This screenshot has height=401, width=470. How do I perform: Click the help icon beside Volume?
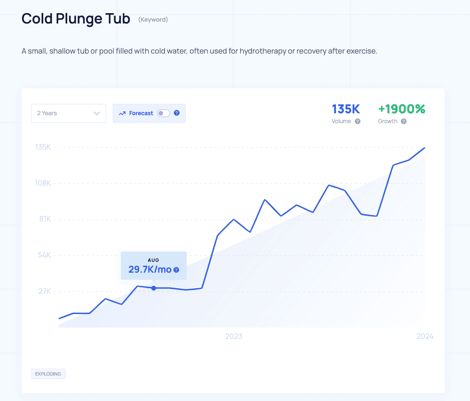click(358, 121)
